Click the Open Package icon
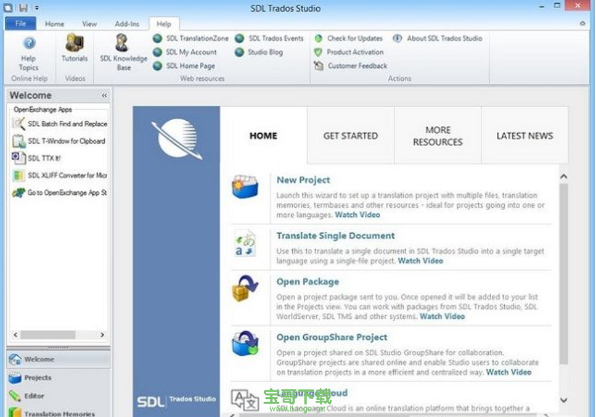Viewport: 596px width, 417px height. coord(245,289)
